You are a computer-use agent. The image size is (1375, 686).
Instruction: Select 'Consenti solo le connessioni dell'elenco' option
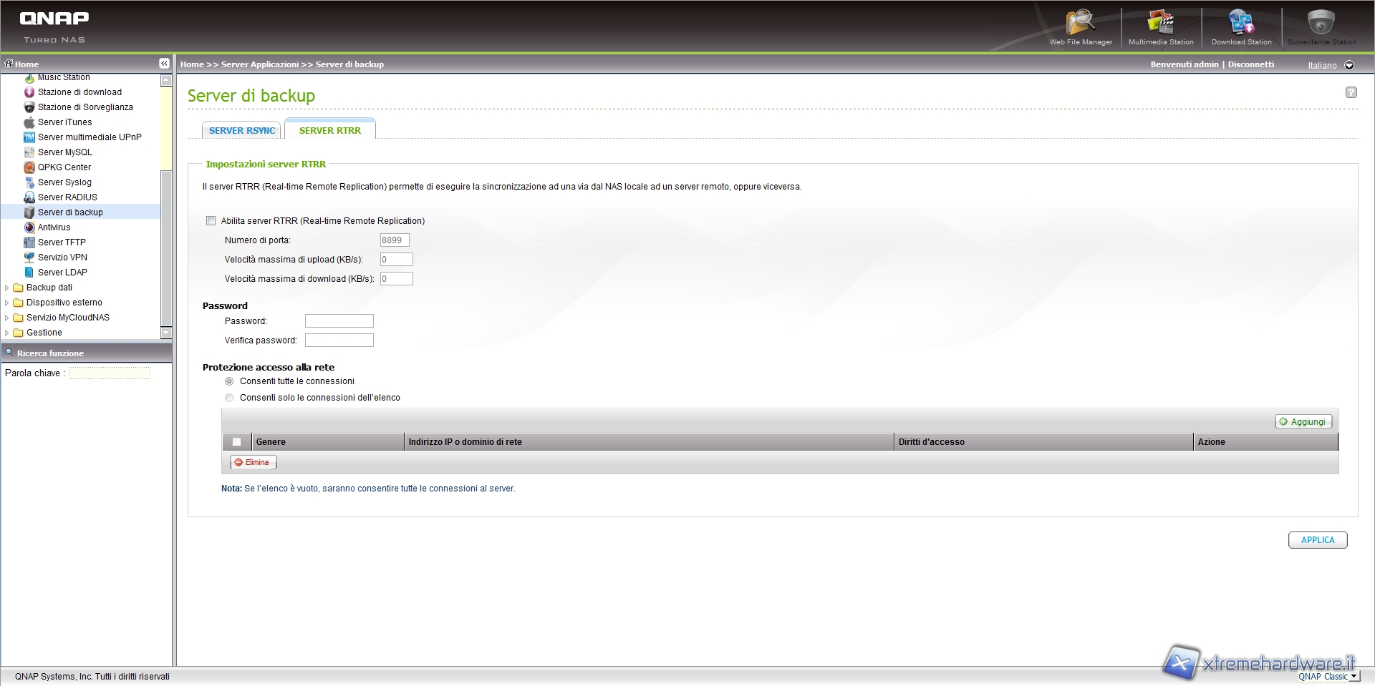[x=229, y=398]
